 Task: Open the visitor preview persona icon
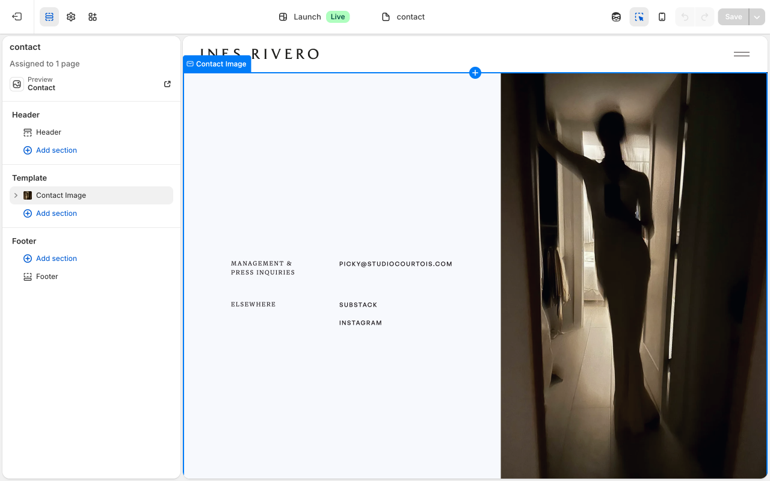616,16
